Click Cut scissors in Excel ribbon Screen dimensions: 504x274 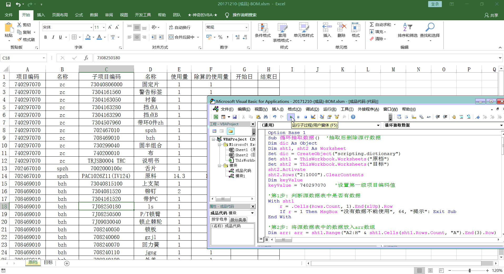pos(24,25)
